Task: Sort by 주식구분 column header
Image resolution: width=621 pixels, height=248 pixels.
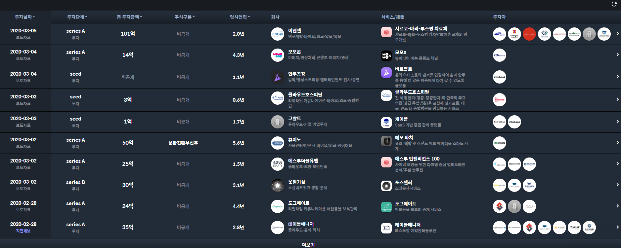Action: 185,17
